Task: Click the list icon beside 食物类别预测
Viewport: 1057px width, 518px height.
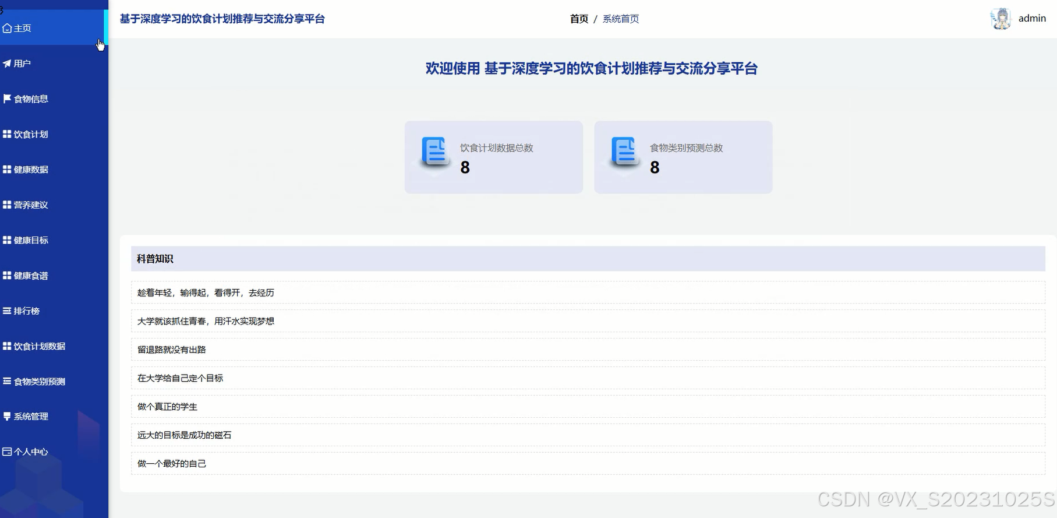Action: click(x=7, y=381)
